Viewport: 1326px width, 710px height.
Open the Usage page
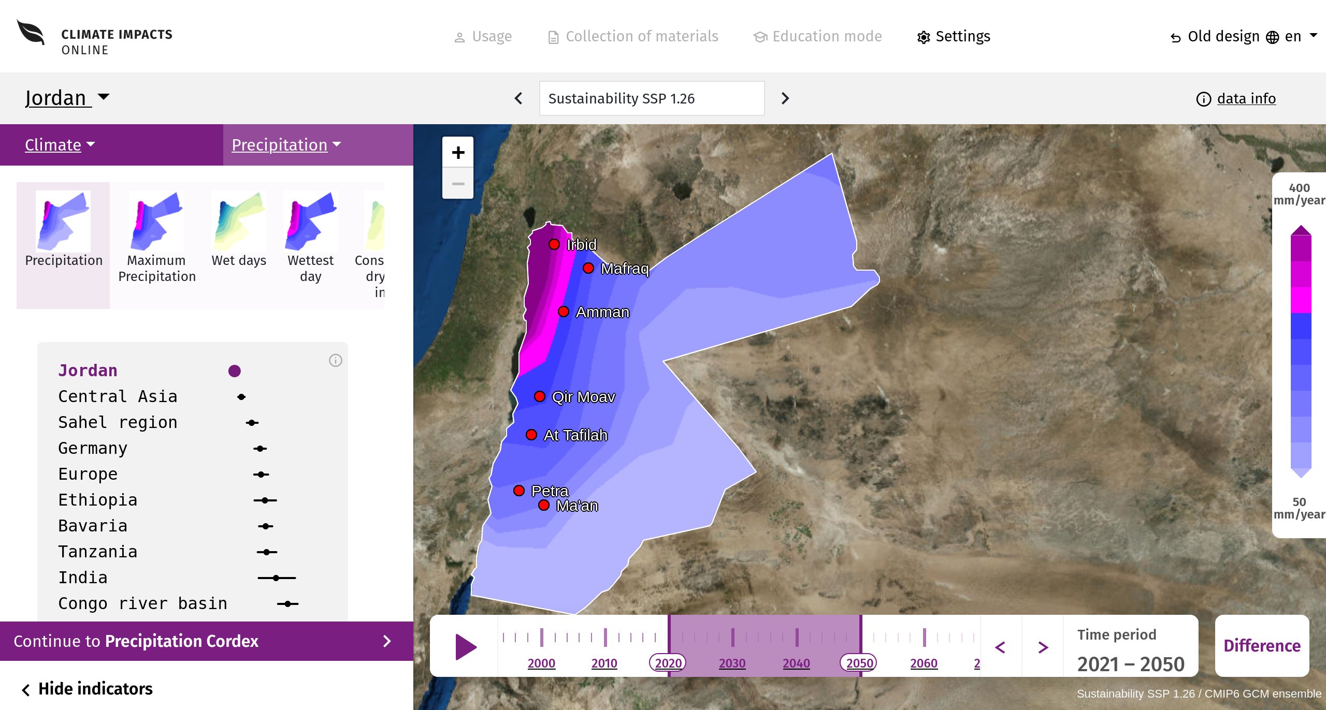(x=483, y=37)
